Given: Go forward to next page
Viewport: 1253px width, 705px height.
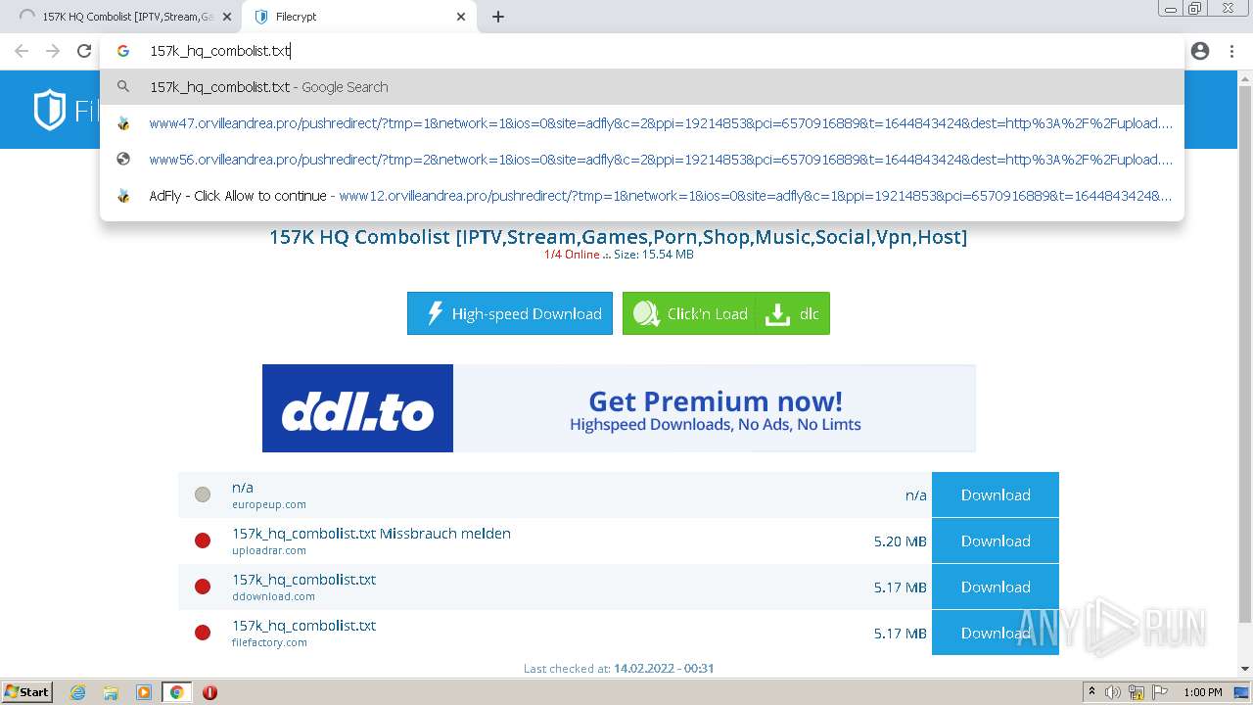Looking at the screenshot, I should tap(53, 51).
